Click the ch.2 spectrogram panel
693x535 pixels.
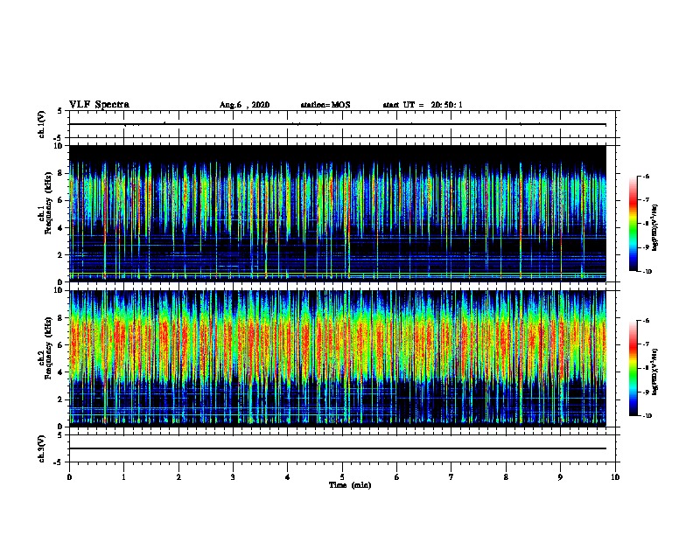coord(338,358)
